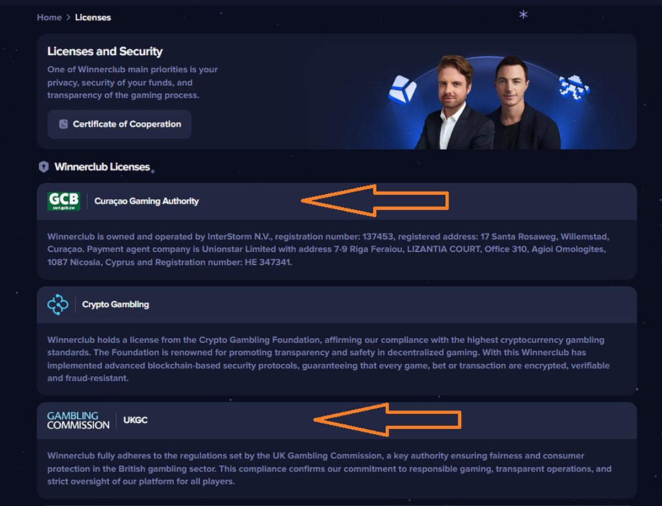Click the blue cube icon in banner
Screen dimensions: 662x506
[x=402, y=89]
